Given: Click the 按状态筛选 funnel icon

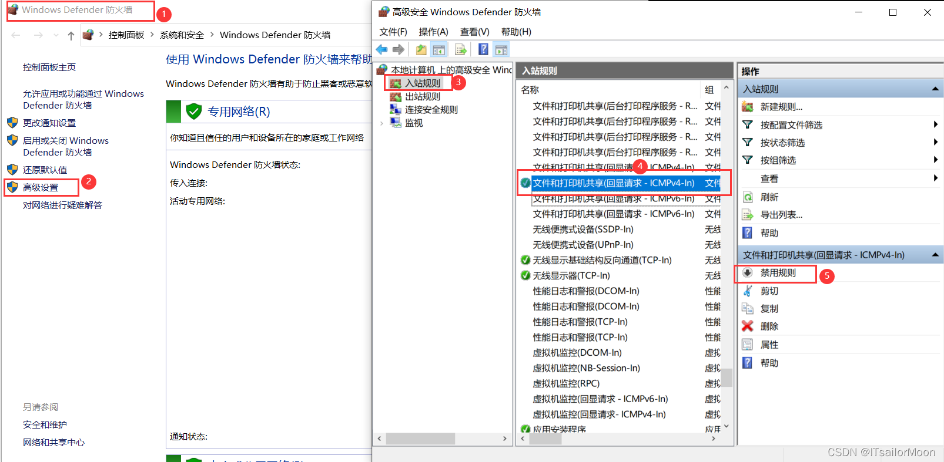Looking at the screenshot, I should click(x=748, y=142).
